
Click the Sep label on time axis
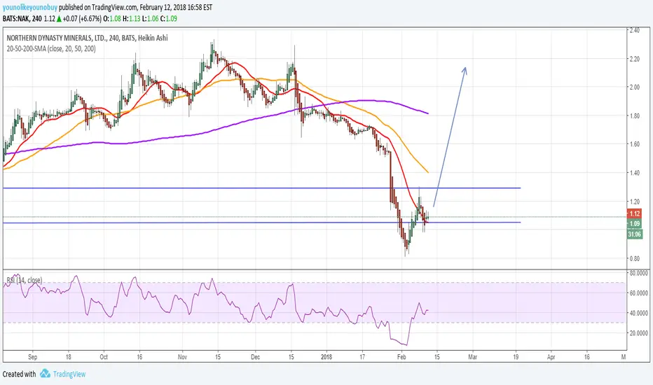coord(32,357)
